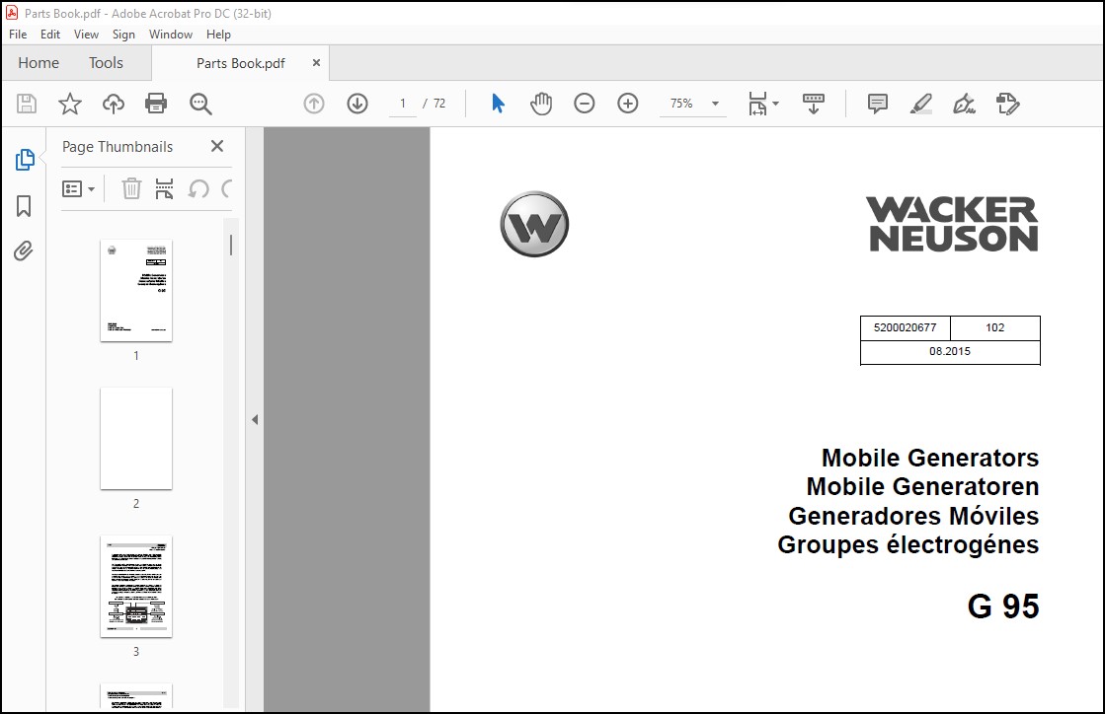Click the 'Generadores Móviles' text line
Screen dimensions: 1105x714
tap(913, 517)
